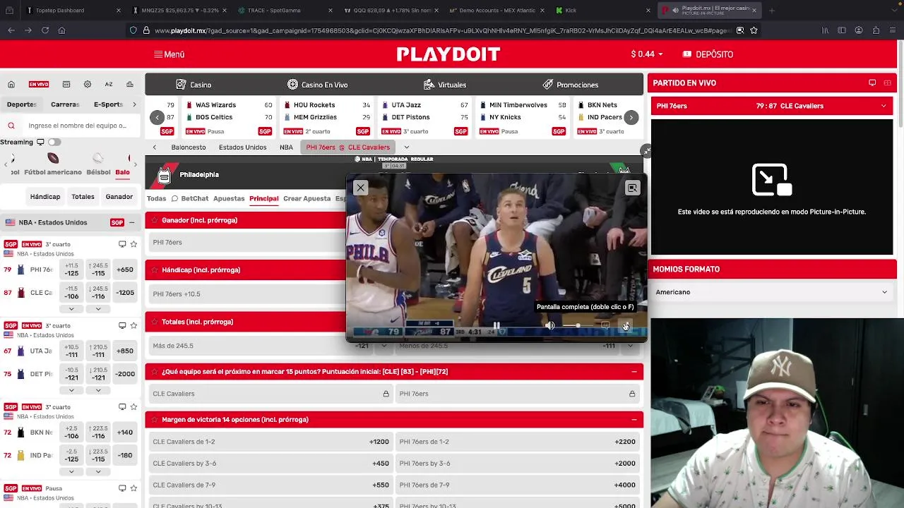This screenshot has height=508, width=904.
Task: Click monitor icon in Partido en Vivo header
Action: pyautogui.click(x=872, y=83)
